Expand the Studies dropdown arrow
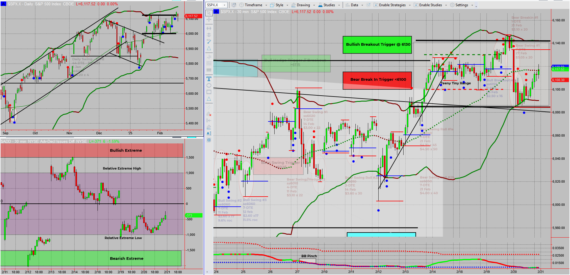The image size is (570, 275). [x=339, y=5]
